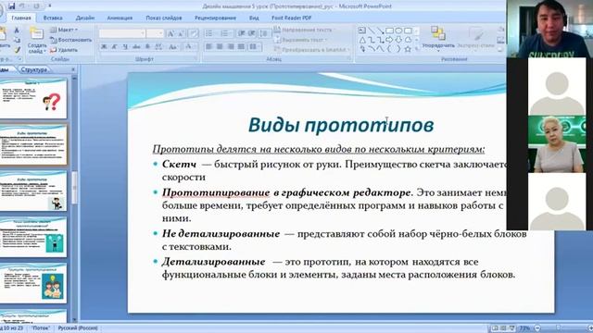Image resolution: width=593 pixels, height=333 pixels.
Task: Click Восстановить slide button
Action: 71,40
